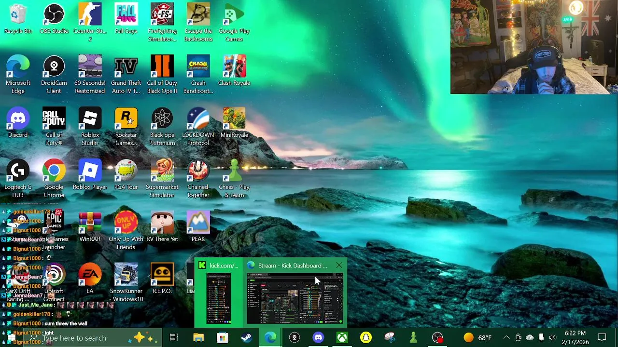Select the Rockstar Games launcher icon
The height and width of the screenshot is (347, 618).
(x=126, y=126)
